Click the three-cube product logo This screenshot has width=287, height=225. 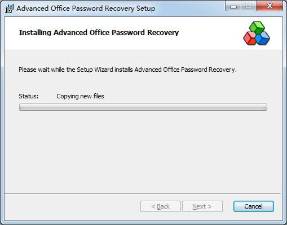pos(257,33)
